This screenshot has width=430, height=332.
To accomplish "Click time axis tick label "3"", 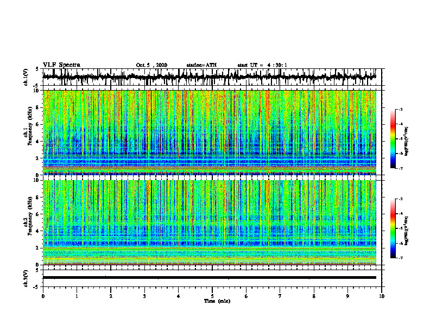I will pyautogui.click(x=144, y=296).
